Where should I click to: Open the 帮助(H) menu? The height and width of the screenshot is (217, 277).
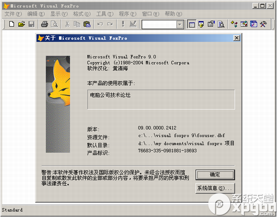pyautogui.click(x=174, y=14)
